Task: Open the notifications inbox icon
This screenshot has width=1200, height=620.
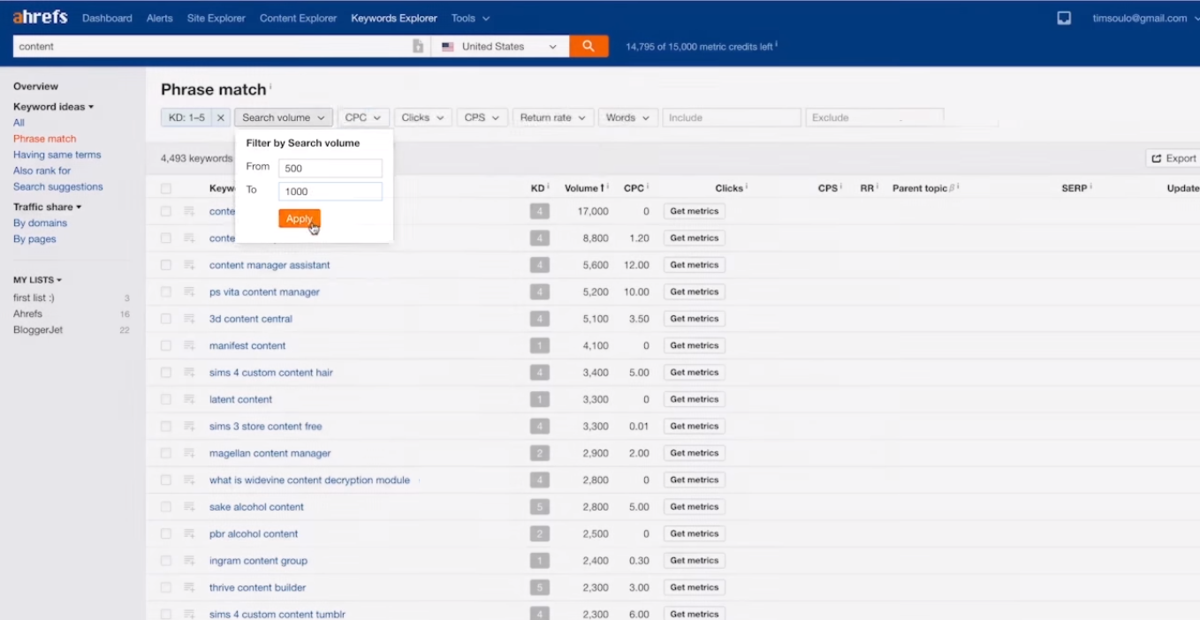Action: [x=1064, y=18]
